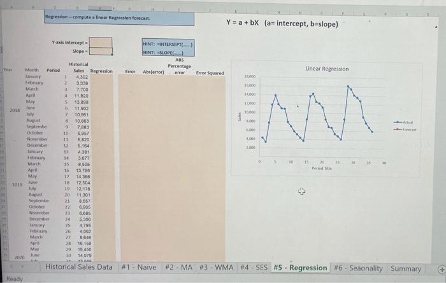Select the ABS Percentage error header
Screen dimensions: 446x283
tap(180, 66)
